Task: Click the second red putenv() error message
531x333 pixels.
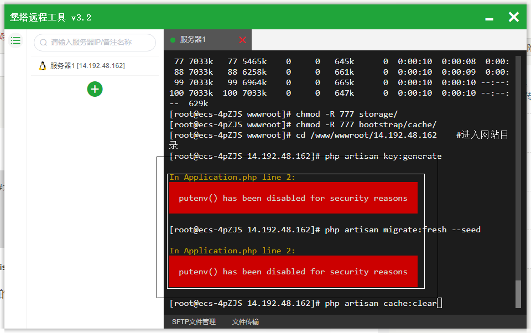Action: (x=293, y=272)
